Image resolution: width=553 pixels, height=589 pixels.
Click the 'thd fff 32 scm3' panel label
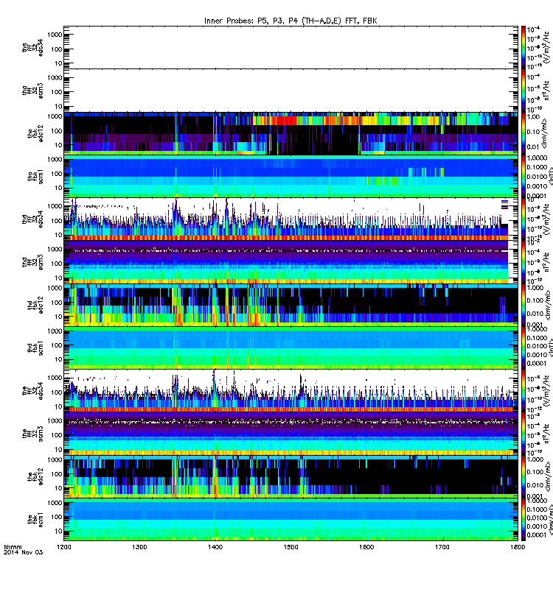(32, 262)
